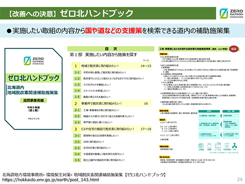Viewport: 245px width, 184px height.
Task: Click the red 022 number badge
Action: (x=234, y=49)
